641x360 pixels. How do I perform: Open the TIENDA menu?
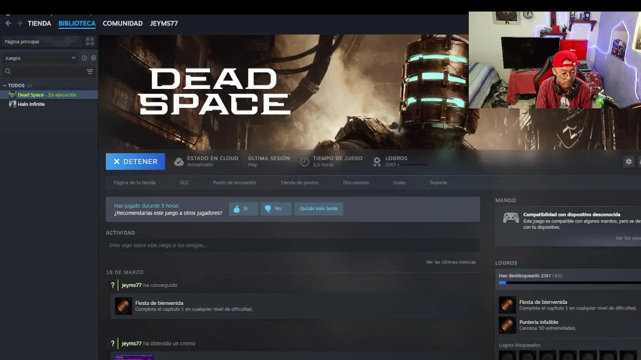pos(39,23)
